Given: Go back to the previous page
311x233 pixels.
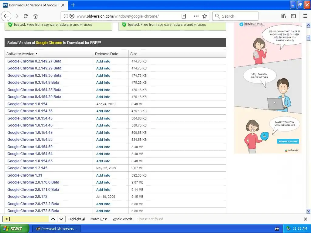Looking at the screenshot, I should pos(6,16).
